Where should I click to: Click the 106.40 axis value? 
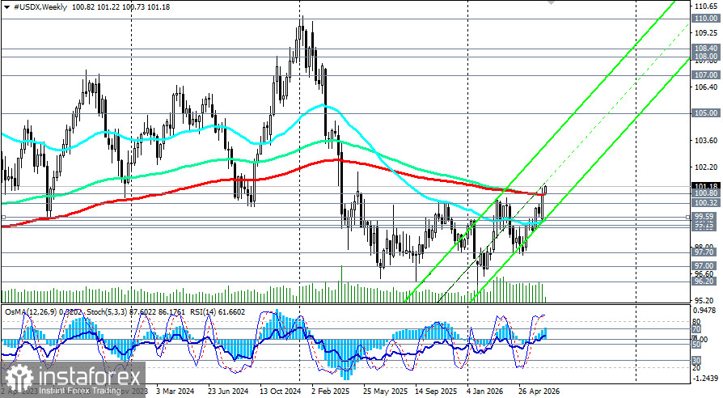706,87
